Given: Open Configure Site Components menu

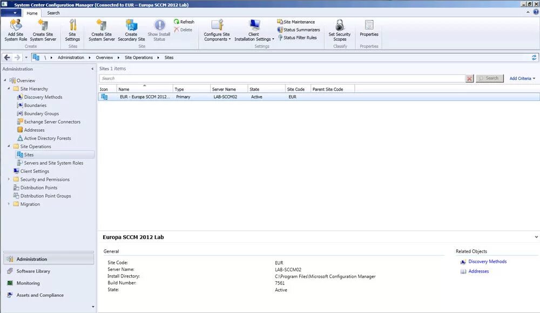Looking at the screenshot, I should [x=217, y=30].
